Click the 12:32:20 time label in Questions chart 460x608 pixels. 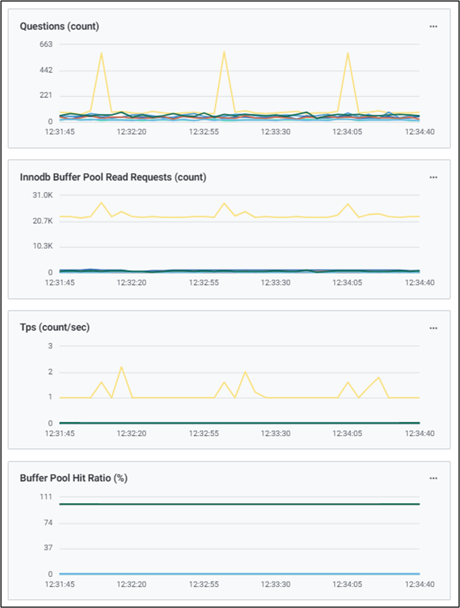(132, 132)
